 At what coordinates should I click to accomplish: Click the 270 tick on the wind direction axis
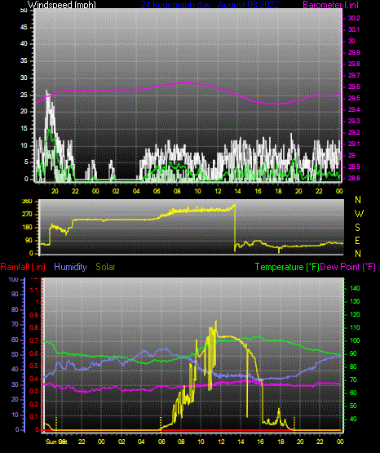pos(27,215)
